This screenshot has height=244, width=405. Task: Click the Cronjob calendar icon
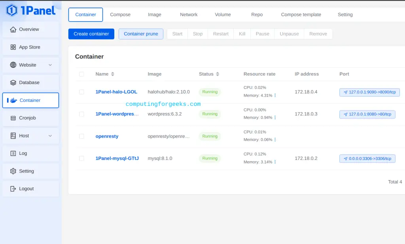pyautogui.click(x=13, y=118)
